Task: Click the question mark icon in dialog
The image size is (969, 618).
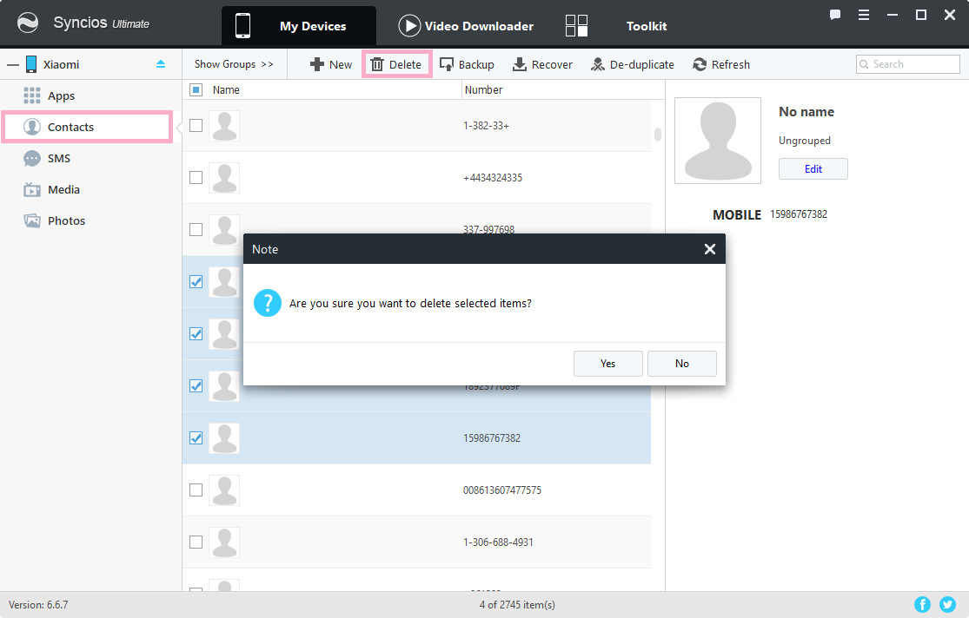Action: point(268,303)
